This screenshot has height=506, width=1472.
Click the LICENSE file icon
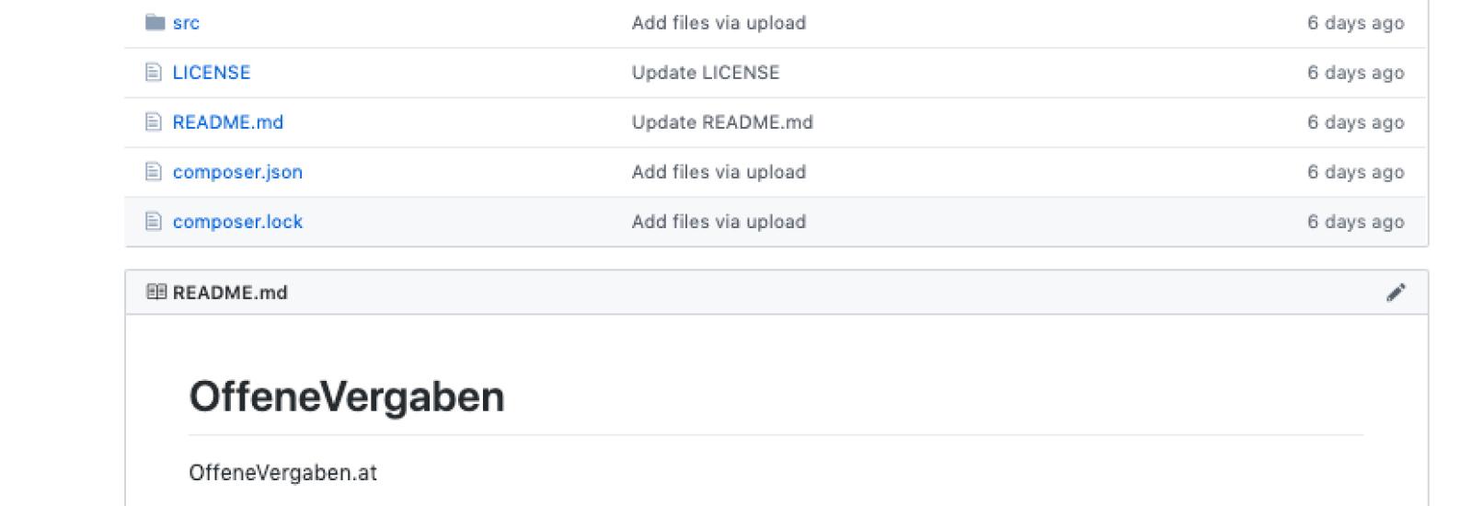pos(154,72)
